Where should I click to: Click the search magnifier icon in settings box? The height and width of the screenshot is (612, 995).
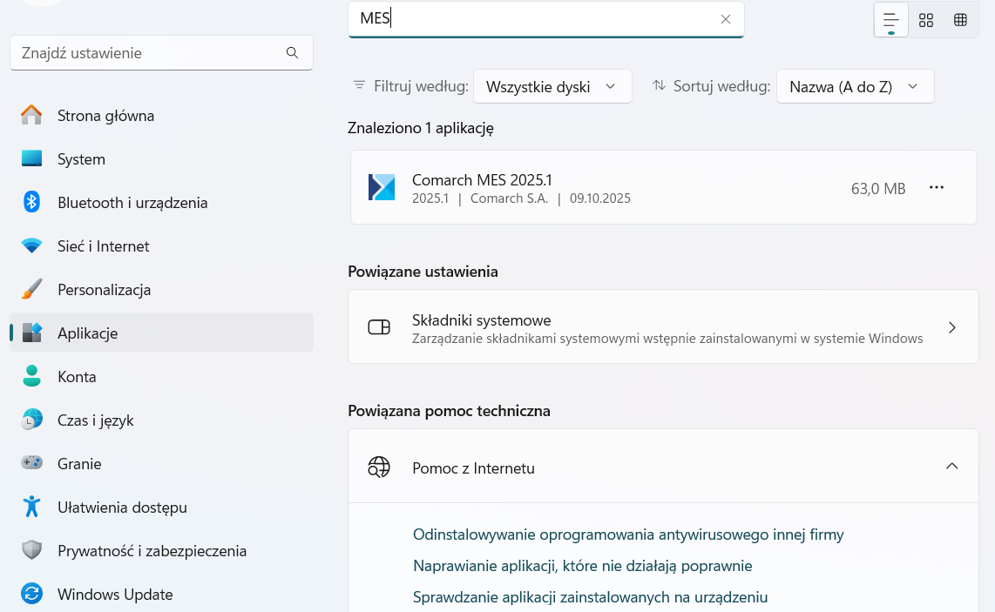292,53
